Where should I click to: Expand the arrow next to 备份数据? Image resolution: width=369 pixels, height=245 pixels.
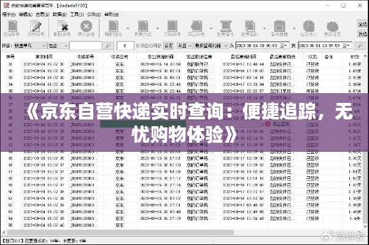click(294, 28)
